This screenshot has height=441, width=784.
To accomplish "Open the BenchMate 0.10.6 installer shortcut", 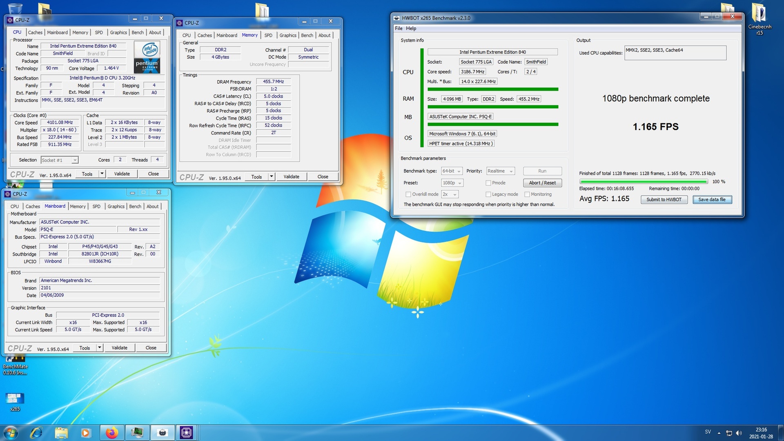I will click(15, 365).
